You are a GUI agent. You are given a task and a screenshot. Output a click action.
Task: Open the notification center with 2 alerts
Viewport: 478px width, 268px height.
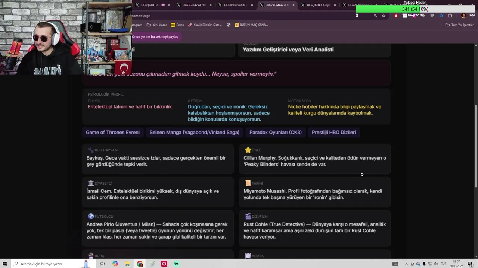(470, 264)
